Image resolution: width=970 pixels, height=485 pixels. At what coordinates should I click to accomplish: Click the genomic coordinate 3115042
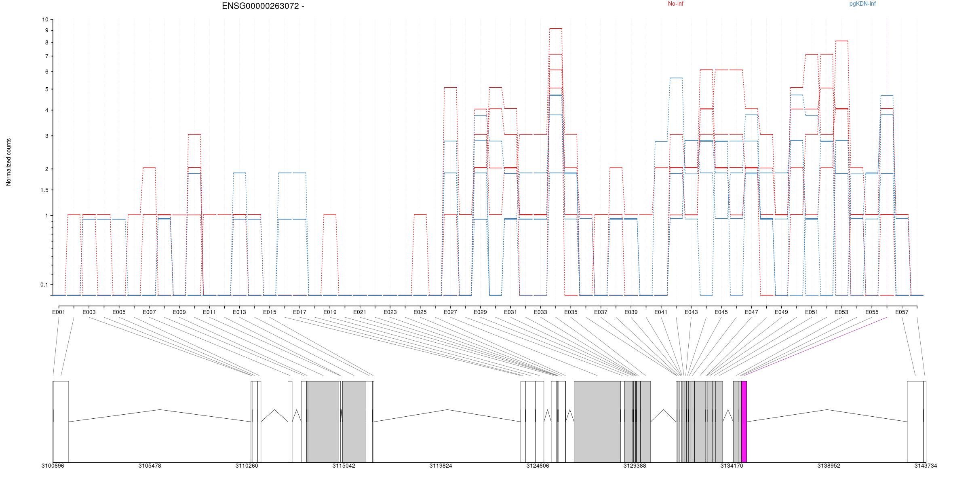pyautogui.click(x=344, y=466)
